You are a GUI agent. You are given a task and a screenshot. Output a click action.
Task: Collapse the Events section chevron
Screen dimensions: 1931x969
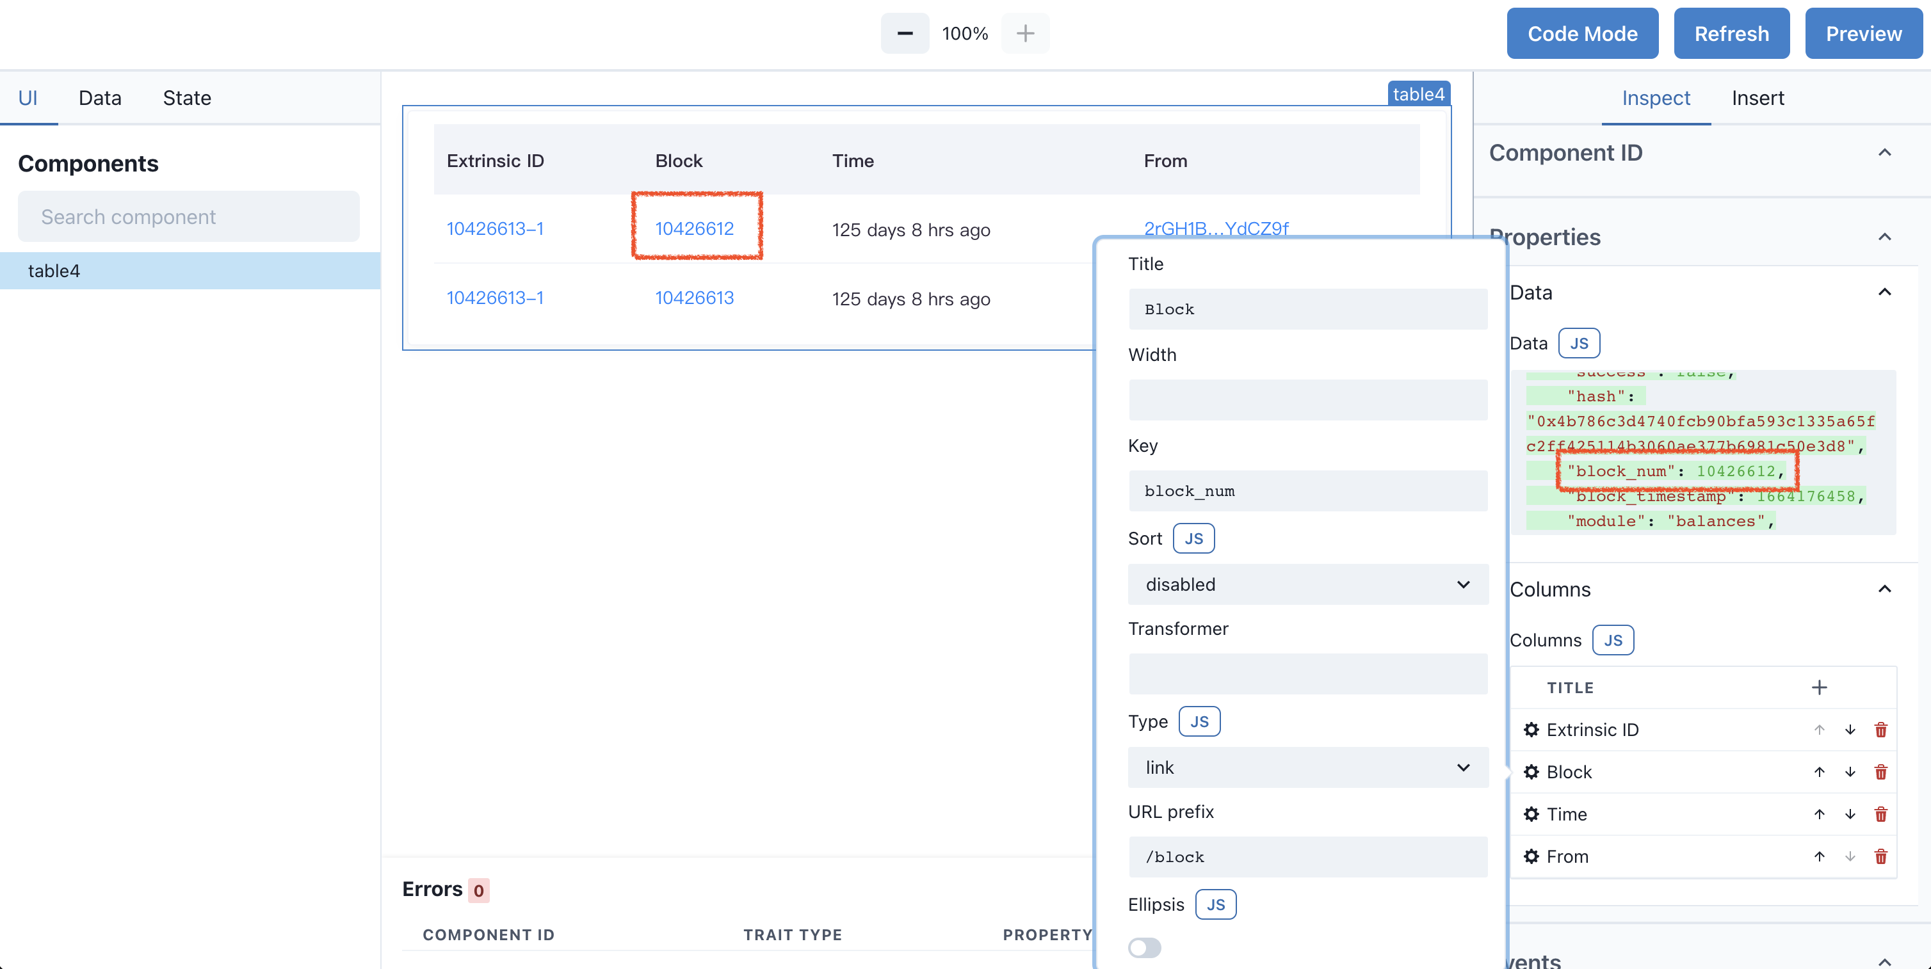[x=1884, y=961]
